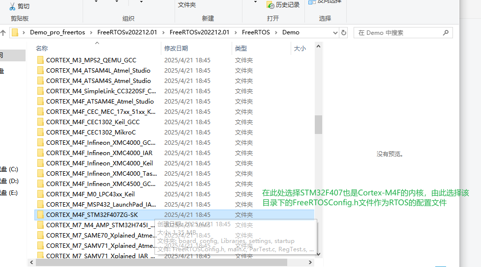
Task: Click date cell of CORTEX_M3_MPS2_QEMU_GCC row
Action: point(187,60)
